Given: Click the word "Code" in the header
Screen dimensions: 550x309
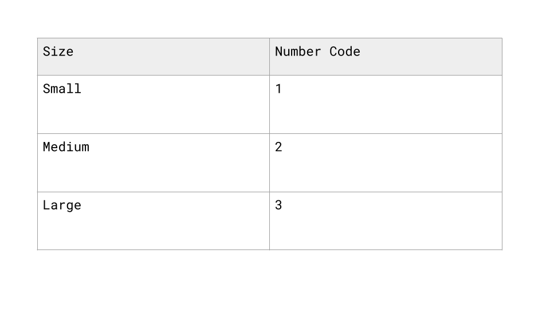Looking at the screenshot, I should click(345, 51).
